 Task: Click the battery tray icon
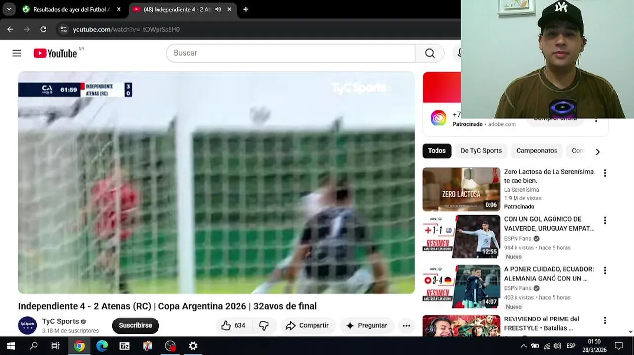[535, 346]
